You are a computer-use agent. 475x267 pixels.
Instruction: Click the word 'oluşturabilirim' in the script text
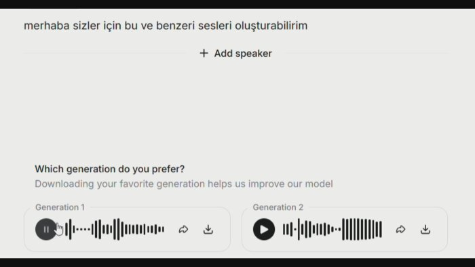pyautogui.click(x=271, y=26)
